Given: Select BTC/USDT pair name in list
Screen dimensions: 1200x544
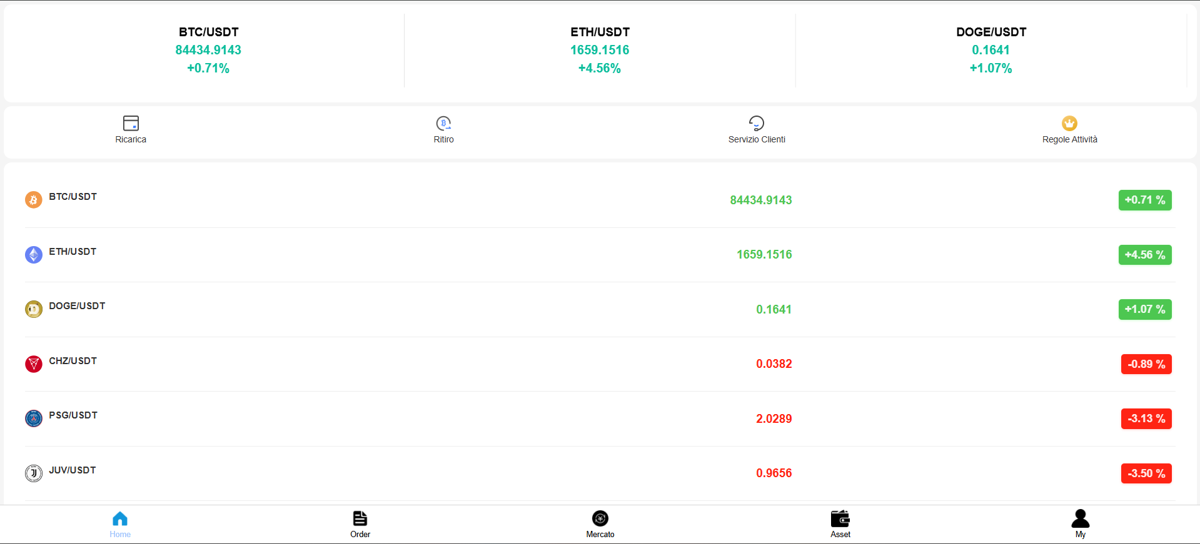Looking at the screenshot, I should click(73, 197).
